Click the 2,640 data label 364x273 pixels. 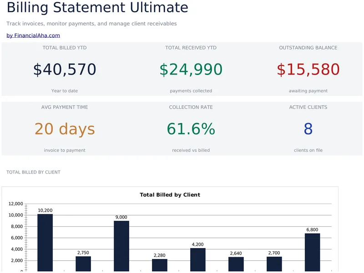pyautogui.click(x=236, y=253)
